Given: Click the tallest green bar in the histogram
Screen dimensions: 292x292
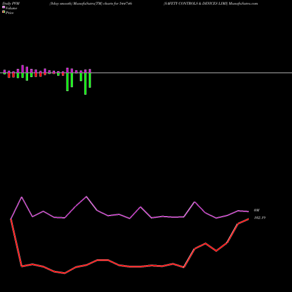Looking at the screenshot, I should click(x=85, y=84).
